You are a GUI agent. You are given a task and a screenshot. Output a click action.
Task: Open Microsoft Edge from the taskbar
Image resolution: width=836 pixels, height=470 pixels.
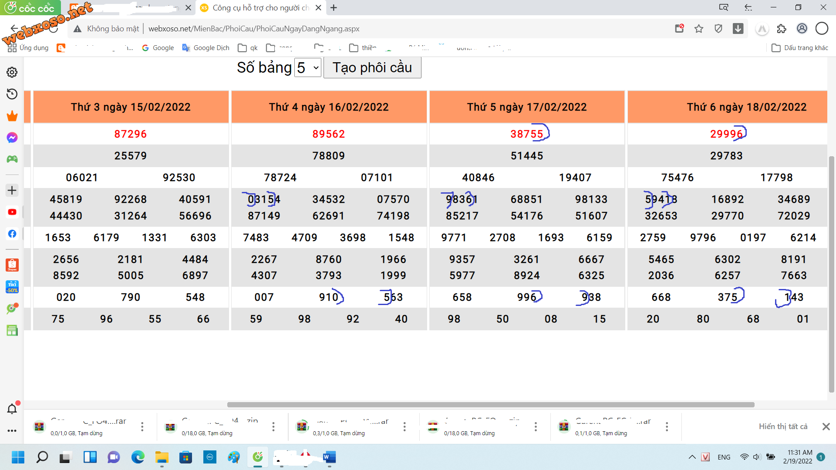138,457
